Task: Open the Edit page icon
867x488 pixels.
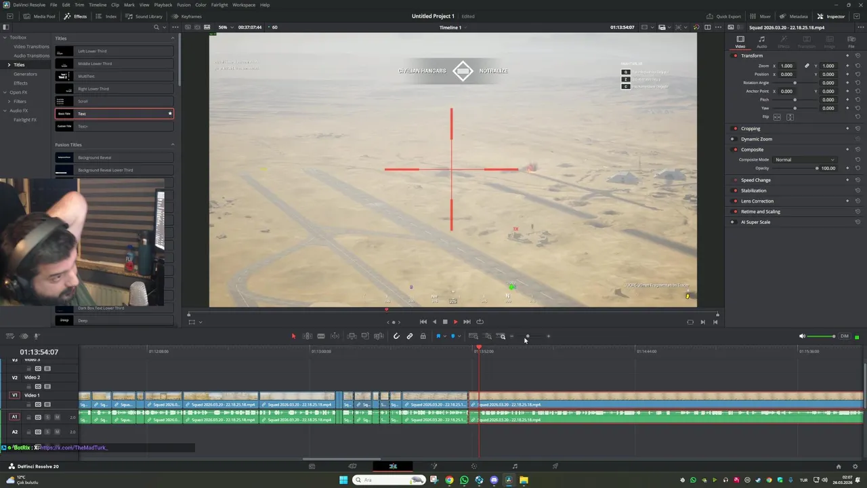Action: 393,466
